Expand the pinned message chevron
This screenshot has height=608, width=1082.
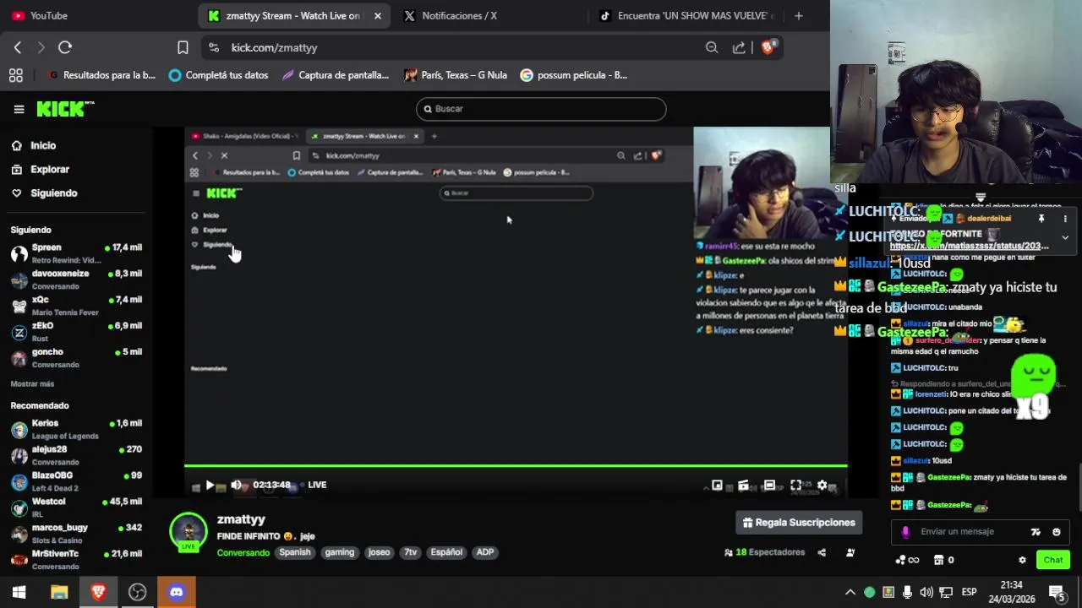[x=1065, y=238]
